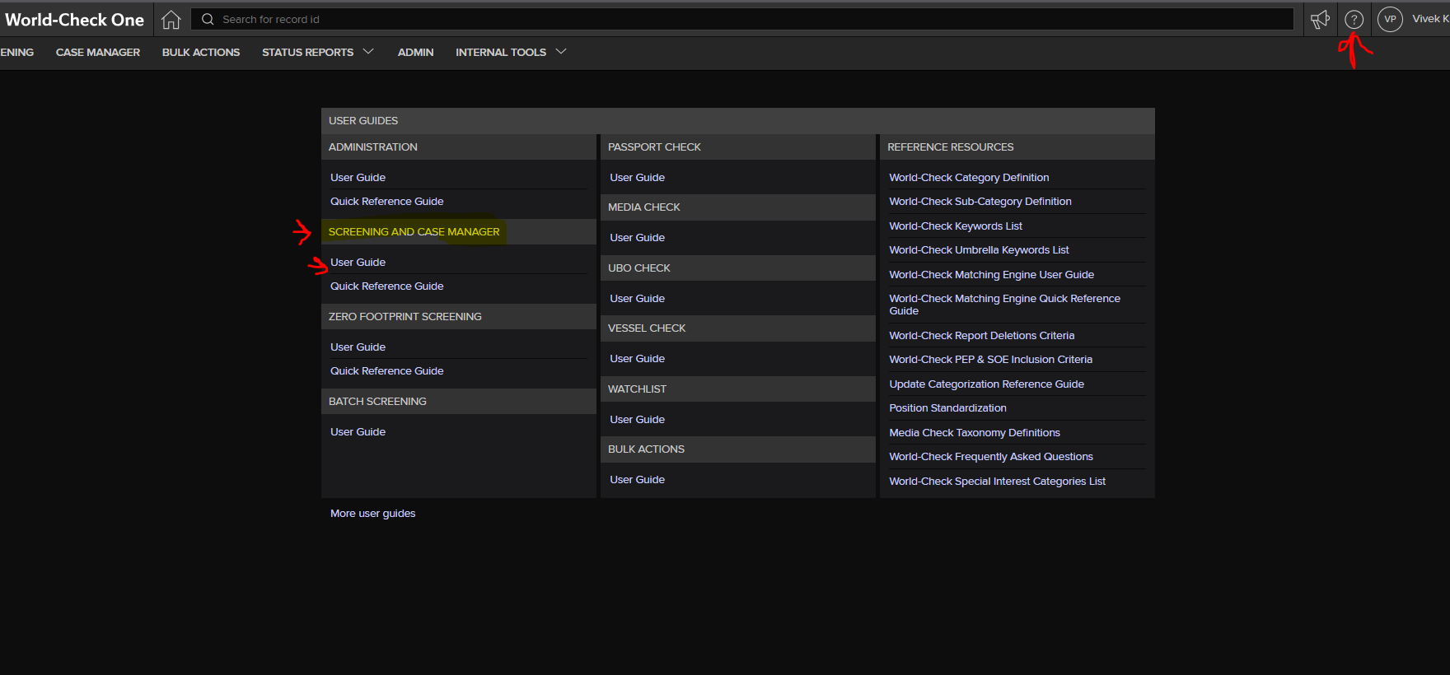The image size is (1450, 675).
Task: Open World-Check Matching Engine User Guide
Action: [x=991, y=275]
